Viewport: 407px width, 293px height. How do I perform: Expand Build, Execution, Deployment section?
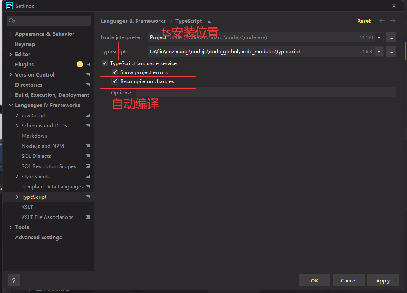point(11,95)
